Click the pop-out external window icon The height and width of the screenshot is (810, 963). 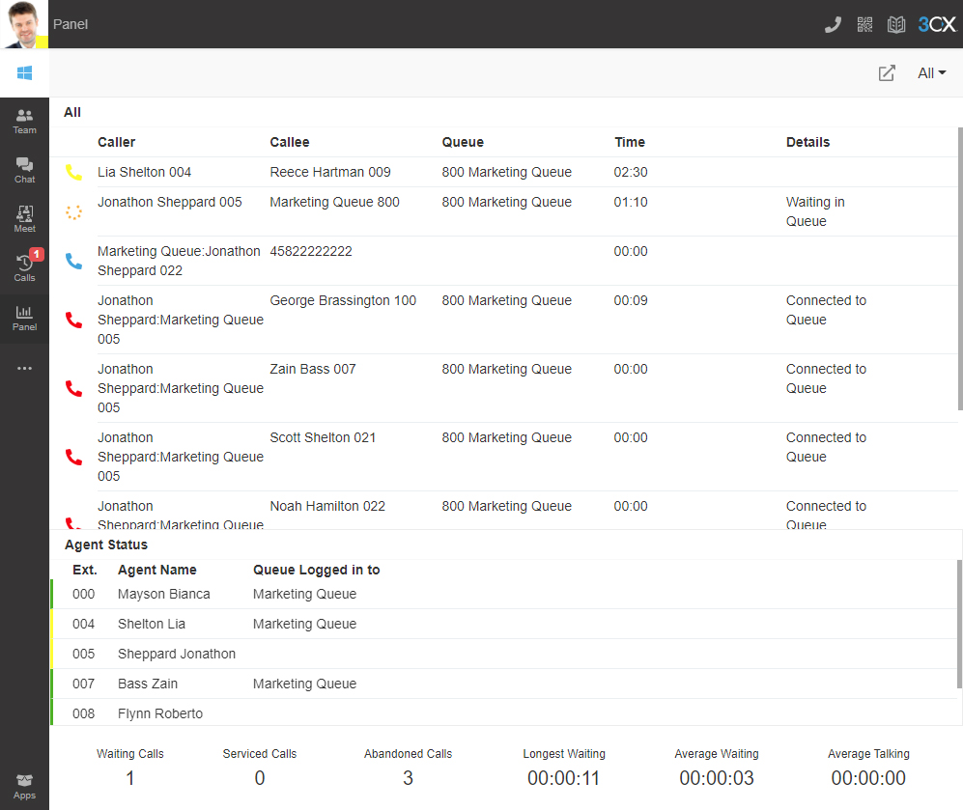click(x=887, y=73)
